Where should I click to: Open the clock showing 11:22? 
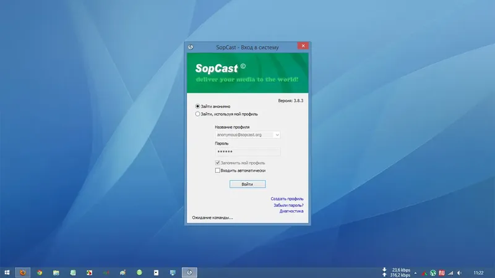478,273
